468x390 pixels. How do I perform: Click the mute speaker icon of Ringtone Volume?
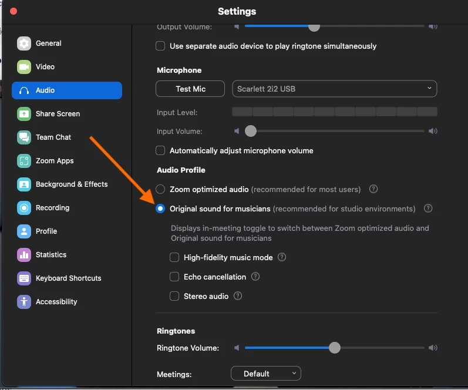coord(237,348)
